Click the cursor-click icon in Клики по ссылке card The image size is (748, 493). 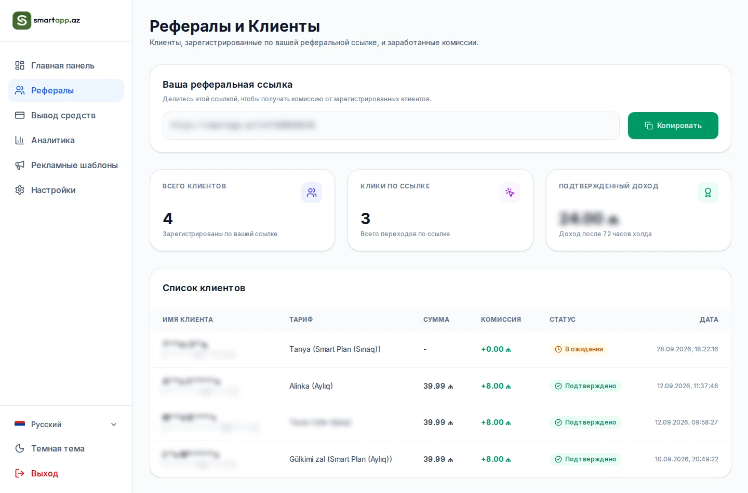[510, 193]
